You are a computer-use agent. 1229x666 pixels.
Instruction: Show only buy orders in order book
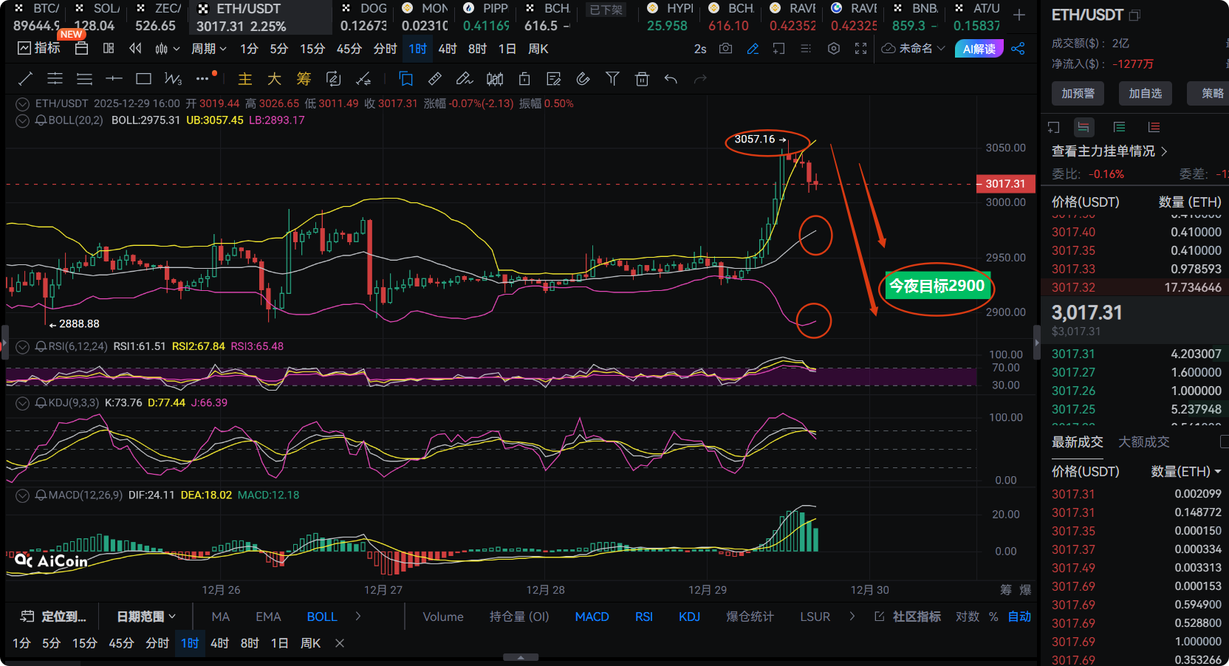(x=1119, y=127)
